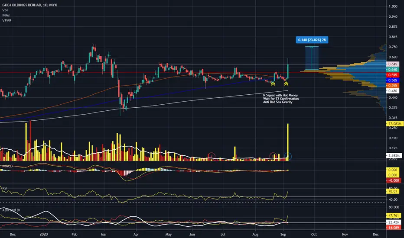The height and width of the screenshot is (238, 404).
Task: Click the yellow double-arrow marker in early September
Action: pos(286,84)
